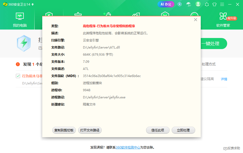The height and width of the screenshot is (153, 243).
Task: Open the skin (shirt) icon
Action: pyautogui.click(x=214, y=4)
